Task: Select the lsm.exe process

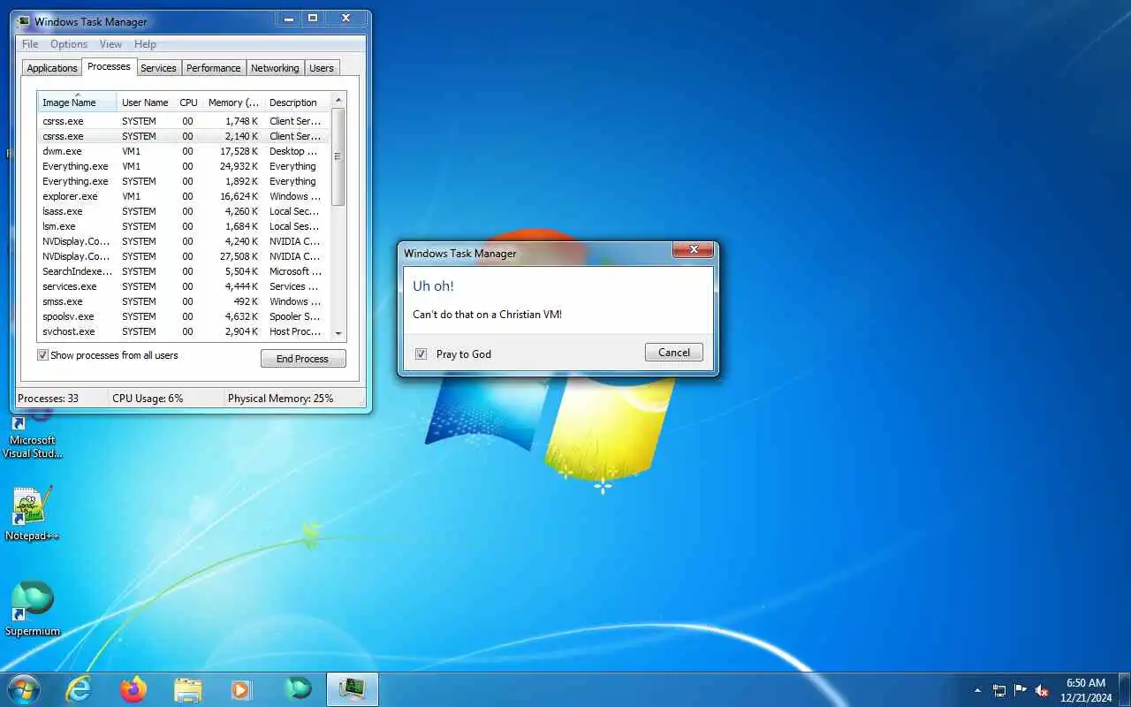Action: 184,226
